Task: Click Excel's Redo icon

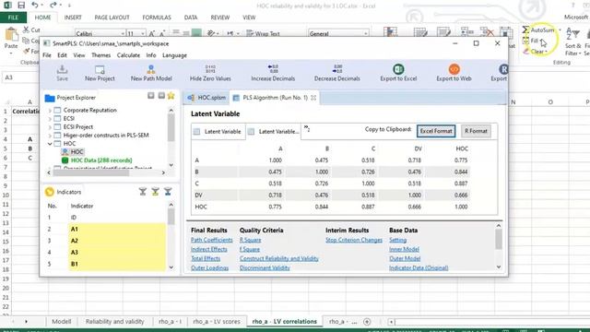Action: point(53,5)
